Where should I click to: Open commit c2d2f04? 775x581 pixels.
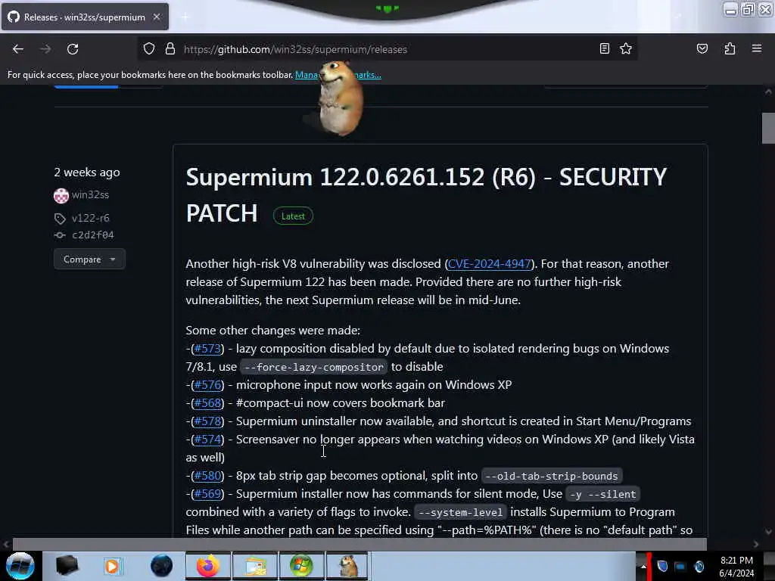pyautogui.click(x=93, y=235)
